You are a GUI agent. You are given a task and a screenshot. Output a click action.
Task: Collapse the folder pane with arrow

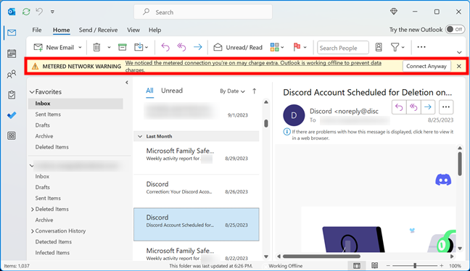[127, 83]
